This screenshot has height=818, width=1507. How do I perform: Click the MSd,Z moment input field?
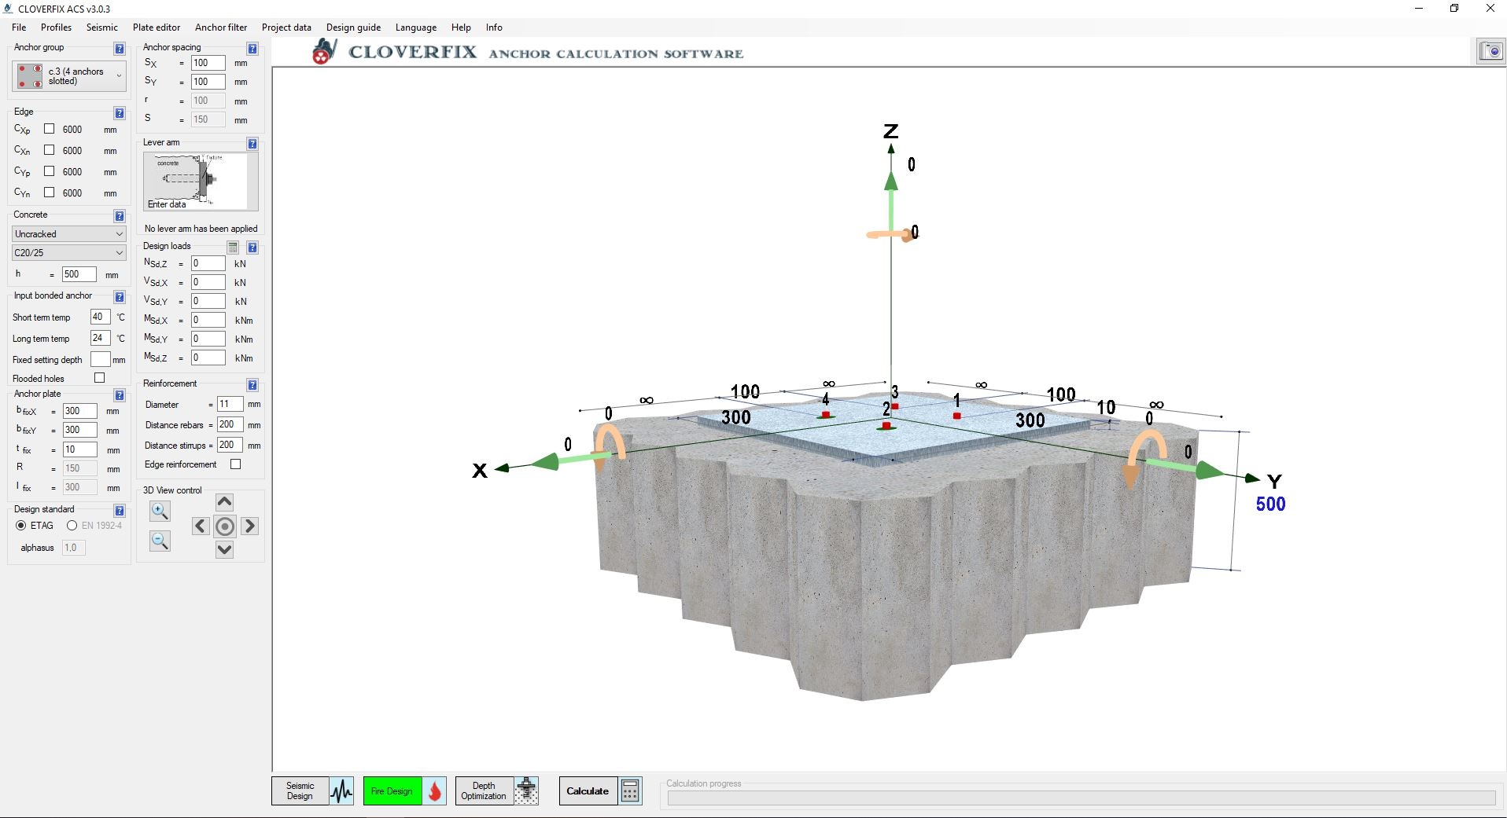[208, 358]
